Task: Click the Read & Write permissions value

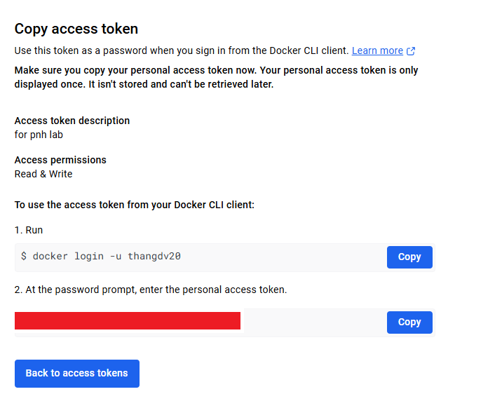Action: [43, 174]
